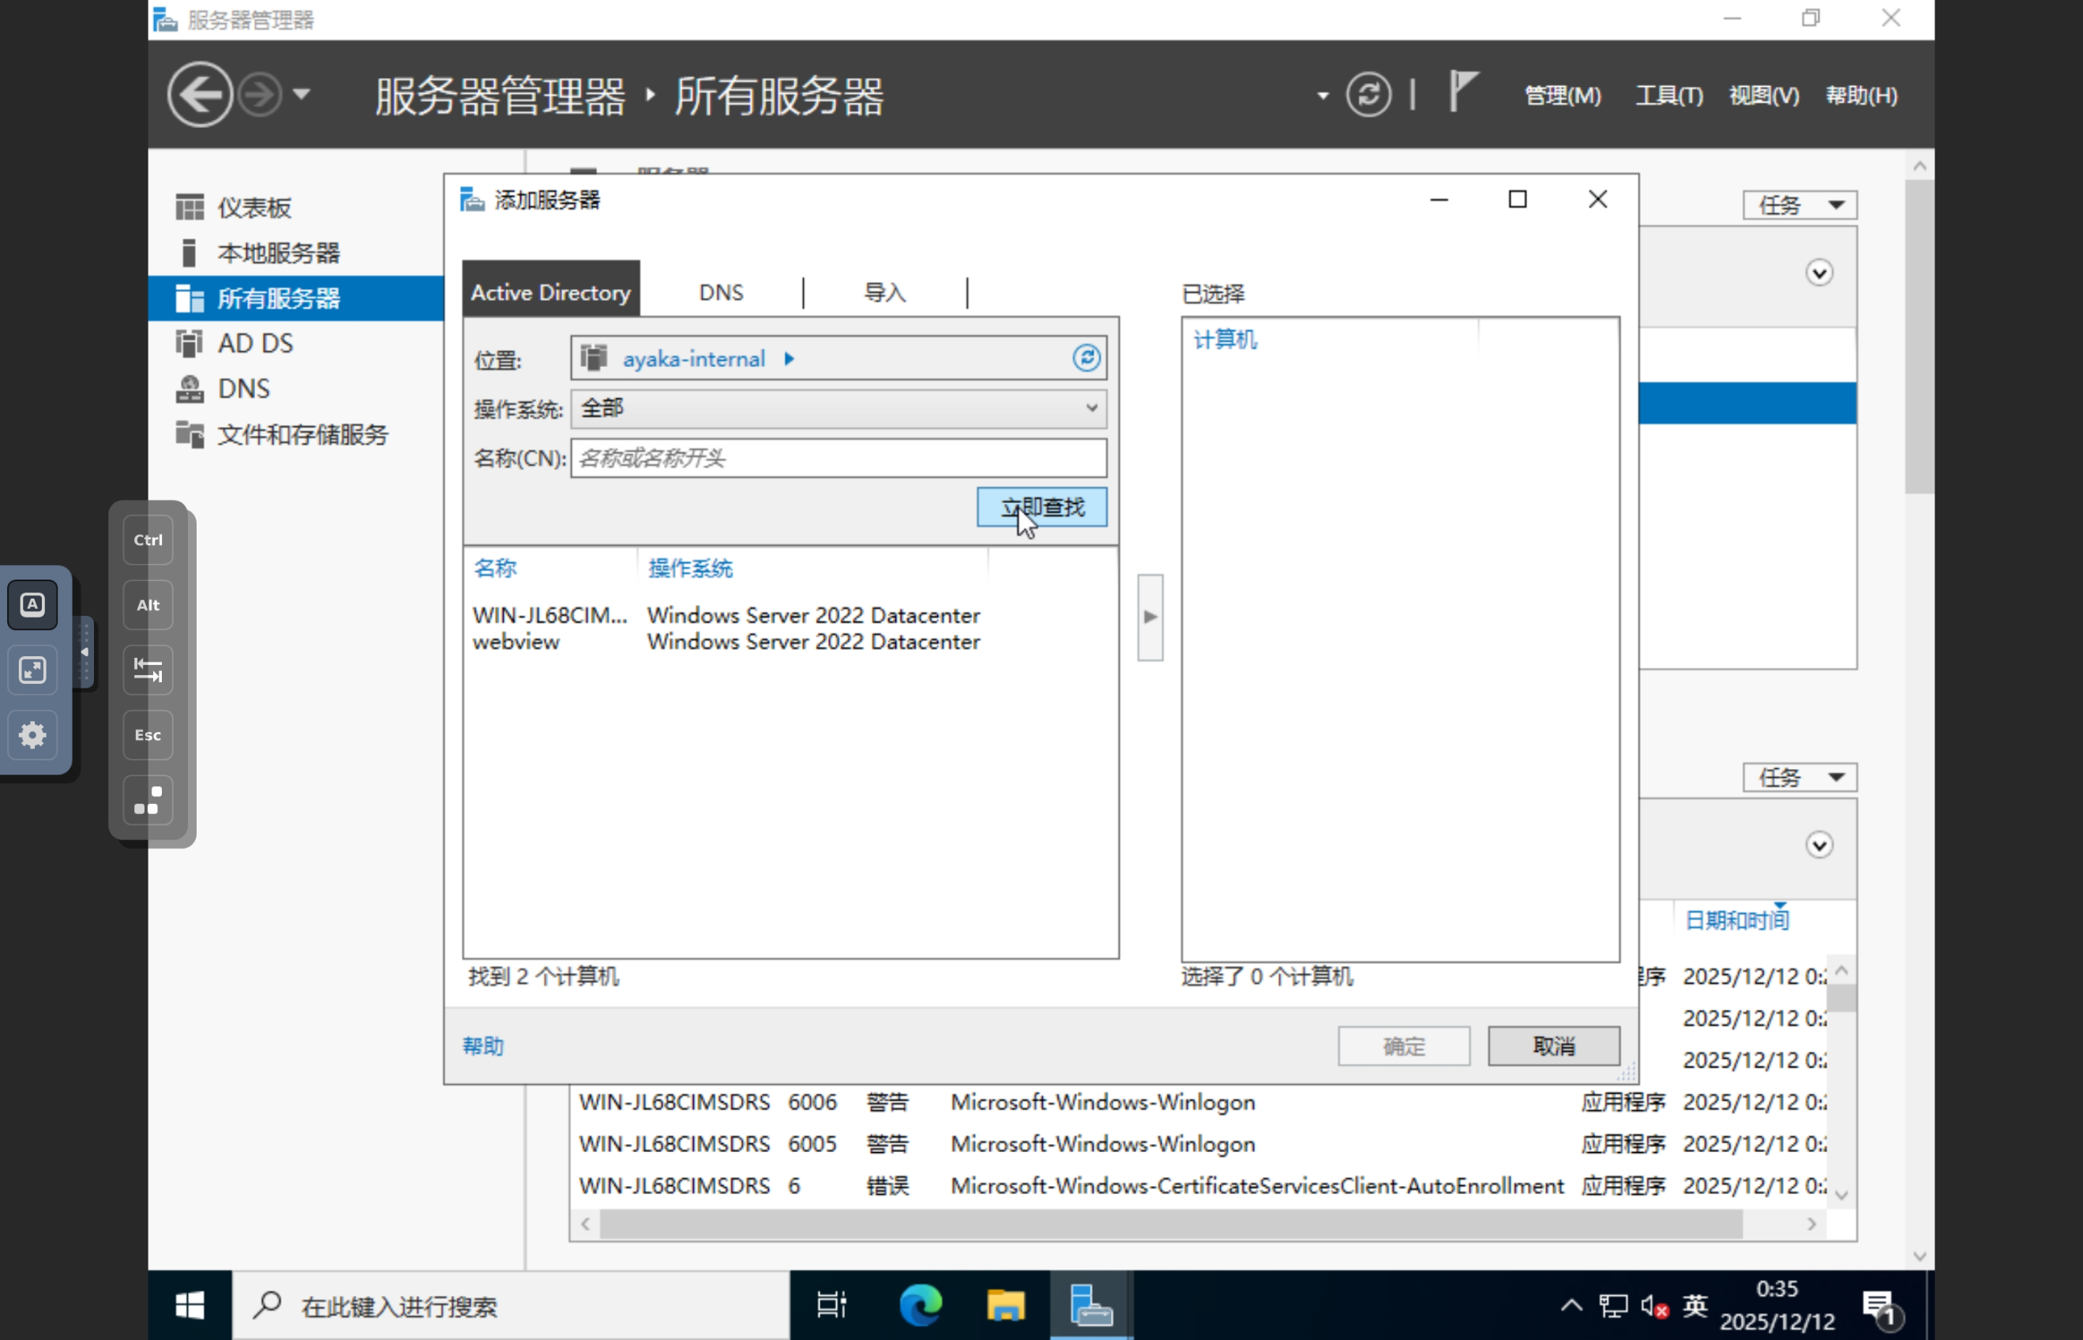Click the settings gear on the left overlay
This screenshot has height=1340, width=2083.
point(32,735)
